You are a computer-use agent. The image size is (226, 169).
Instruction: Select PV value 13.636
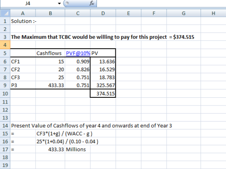click(x=103, y=62)
